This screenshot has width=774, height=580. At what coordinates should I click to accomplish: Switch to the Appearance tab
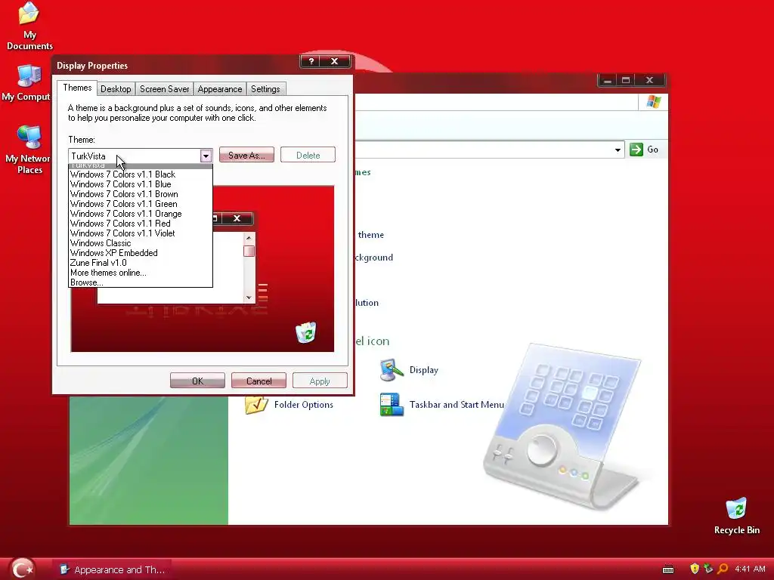(x=220, y=89)
